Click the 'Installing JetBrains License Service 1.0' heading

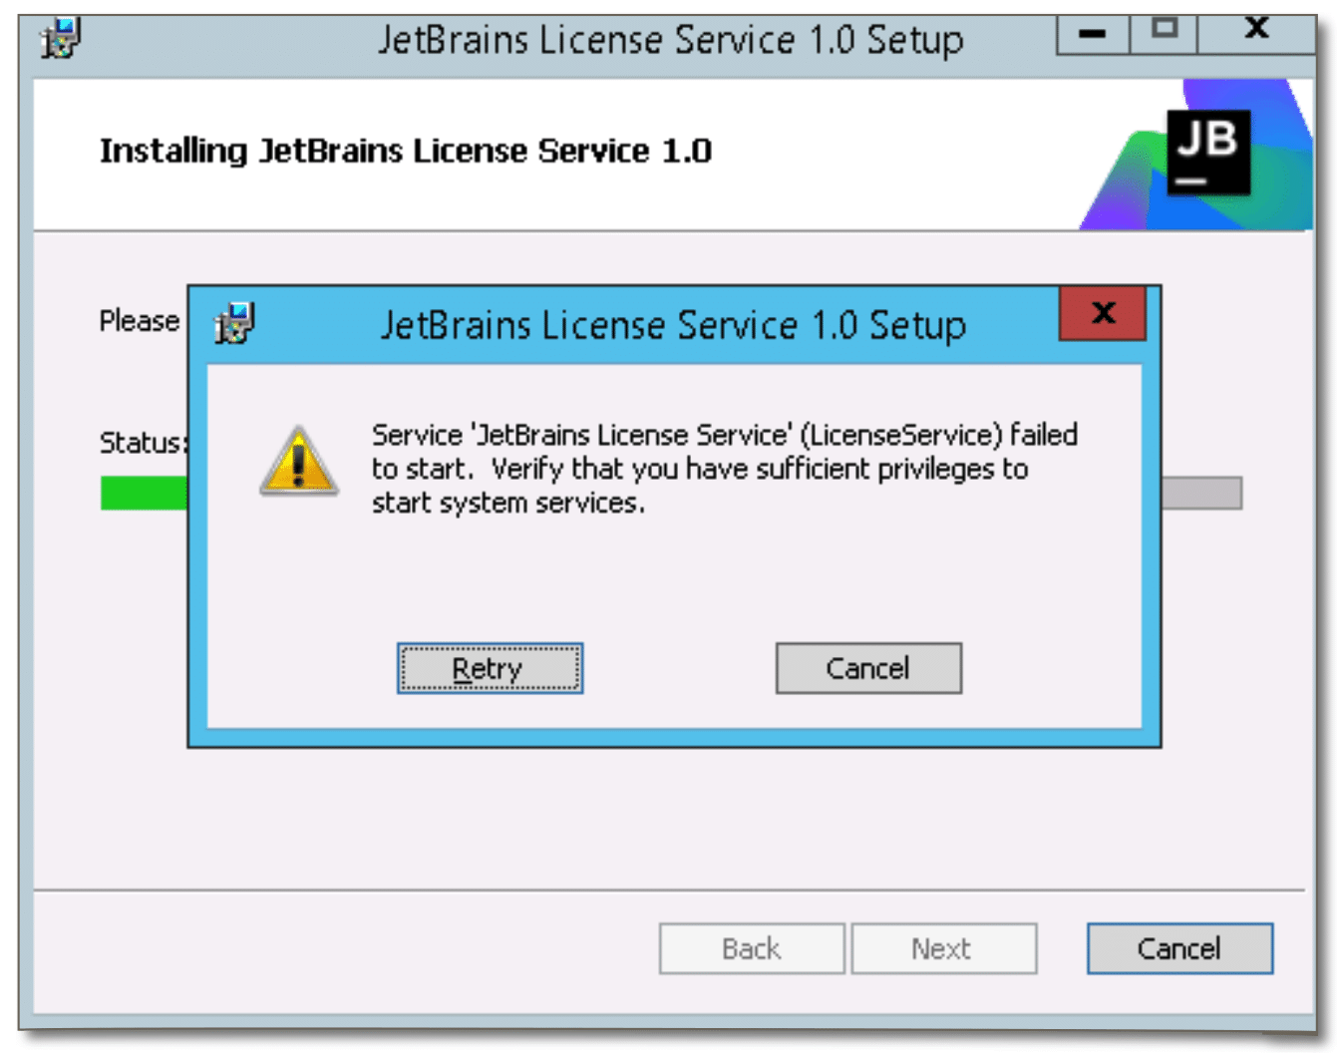point(406,151)
